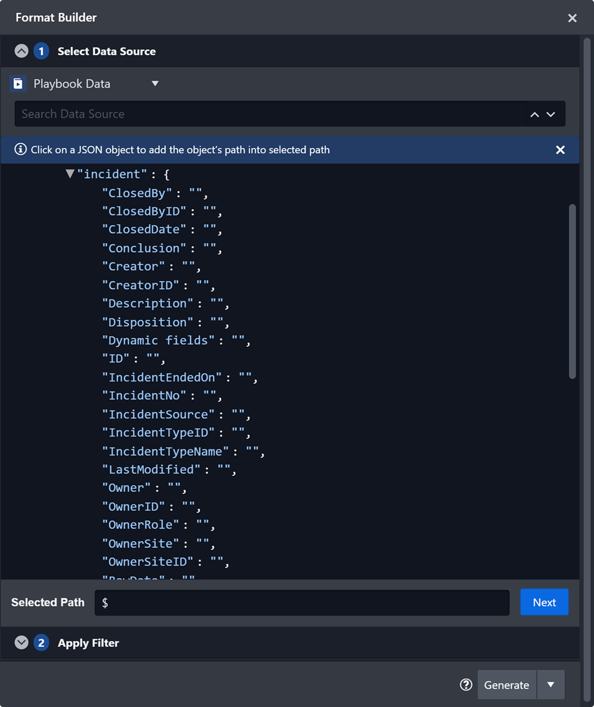Select the "Description" JSON key
This screenshot has width=594, height=707.
pos(148,304)
